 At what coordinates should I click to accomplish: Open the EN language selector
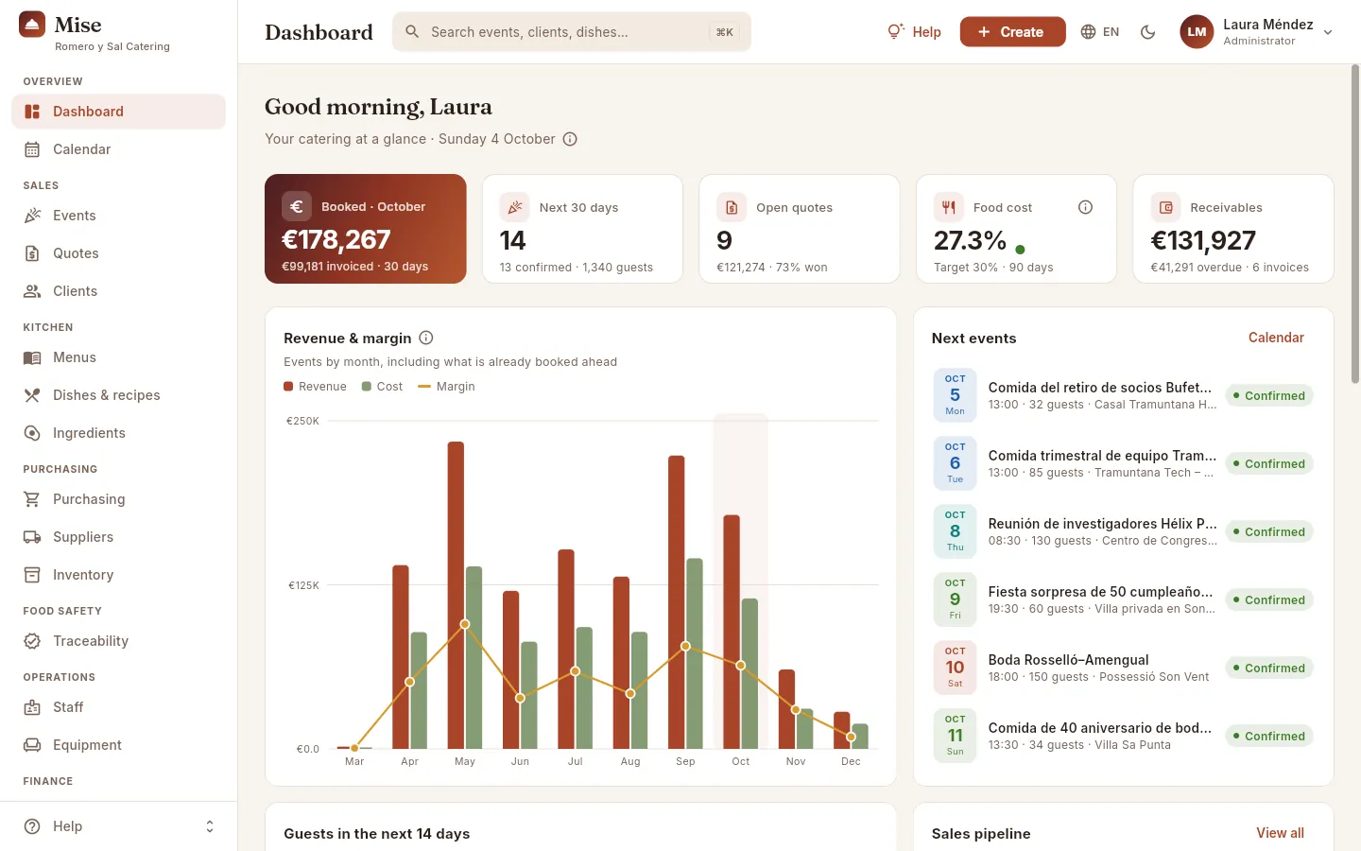click(1100, 32)
